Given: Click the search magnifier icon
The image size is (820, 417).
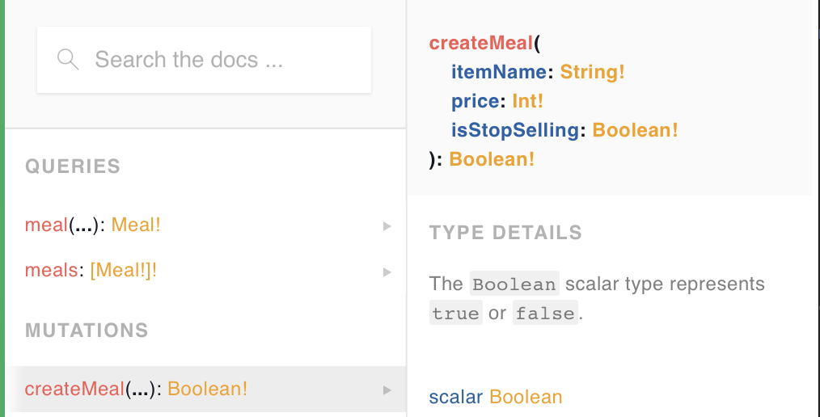Looking at the screenshot, I should coord(68,59).
